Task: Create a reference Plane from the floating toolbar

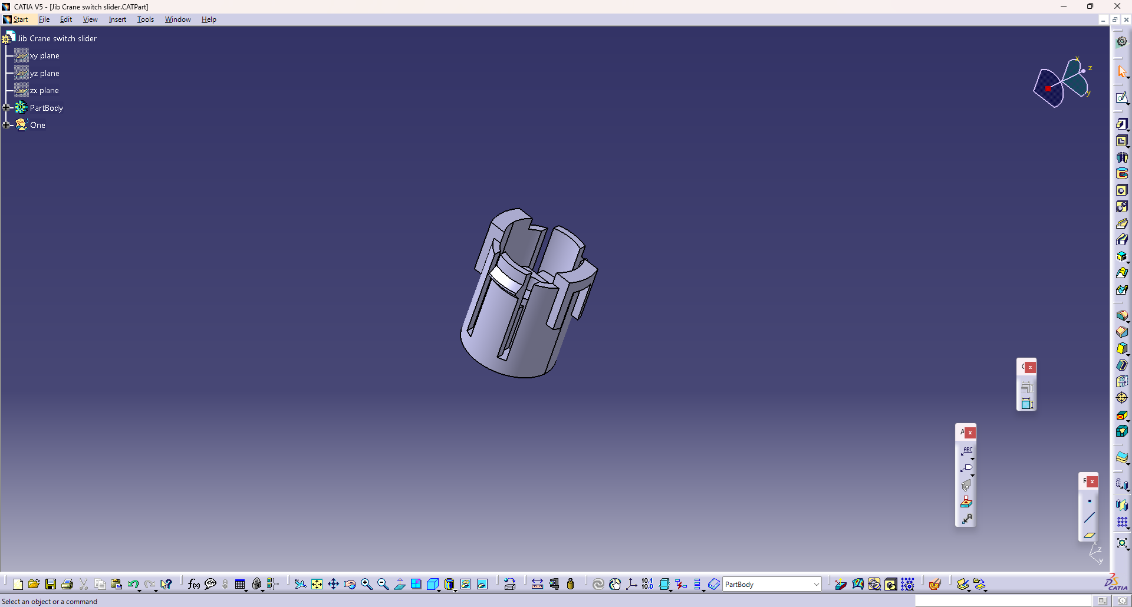Action: click(x=1089, y=535)
